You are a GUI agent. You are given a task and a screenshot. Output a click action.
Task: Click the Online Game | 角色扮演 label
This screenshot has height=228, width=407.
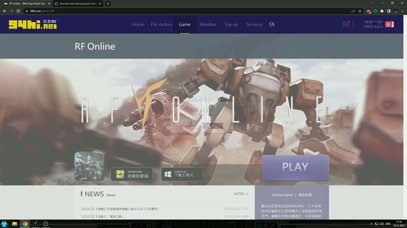point(292,195)
